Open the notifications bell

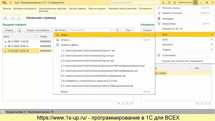click(163, 2)
